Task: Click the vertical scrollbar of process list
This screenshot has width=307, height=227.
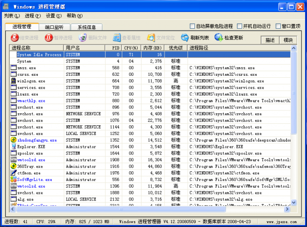Action: [294, 144]
